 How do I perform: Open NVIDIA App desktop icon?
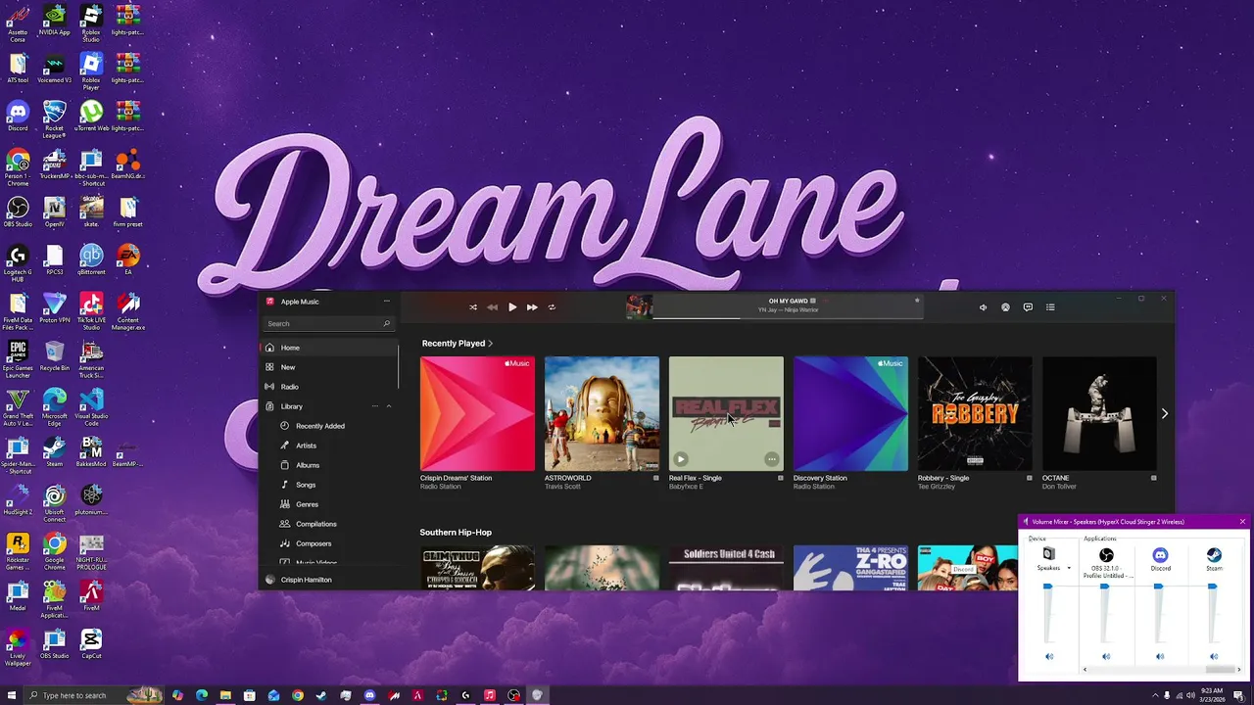54,20
